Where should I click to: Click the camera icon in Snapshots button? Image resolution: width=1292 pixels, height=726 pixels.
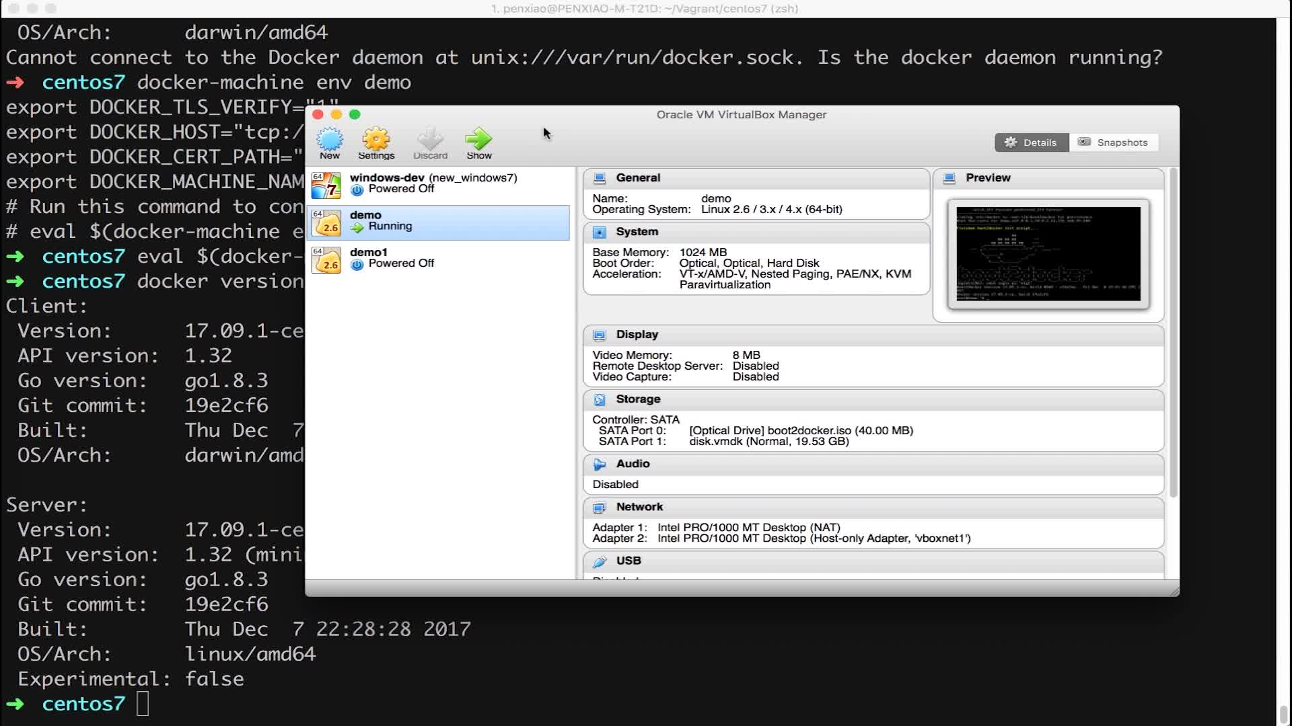[1084, 142]
